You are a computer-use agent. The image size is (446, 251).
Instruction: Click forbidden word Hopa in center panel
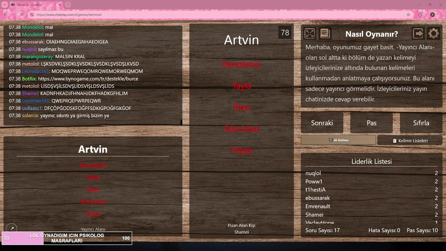coord(242,150)
